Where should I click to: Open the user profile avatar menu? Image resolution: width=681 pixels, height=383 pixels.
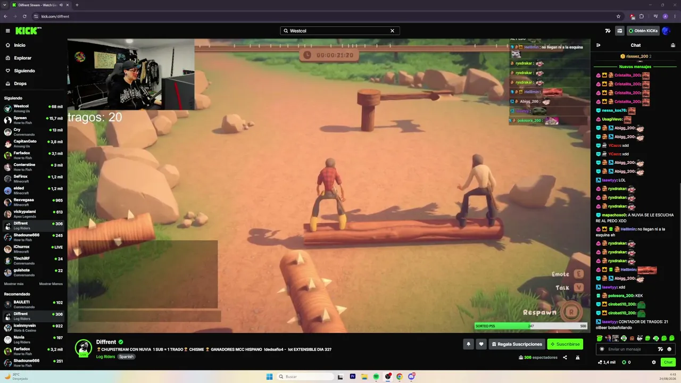(x=666, y=31)
